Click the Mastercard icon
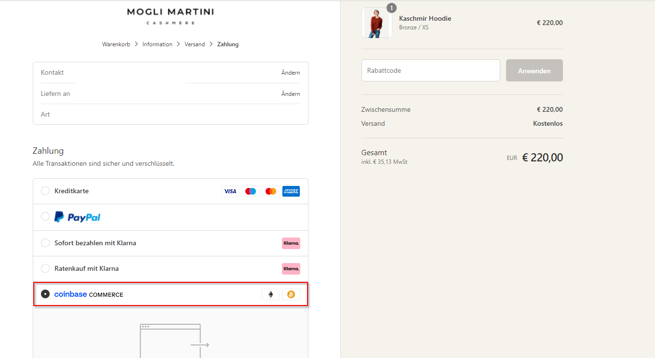The image size is (655, 358). coord(271,191)
